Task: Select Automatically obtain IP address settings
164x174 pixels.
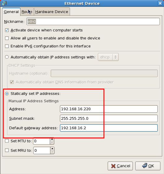Action: click(x=7, y=57)
